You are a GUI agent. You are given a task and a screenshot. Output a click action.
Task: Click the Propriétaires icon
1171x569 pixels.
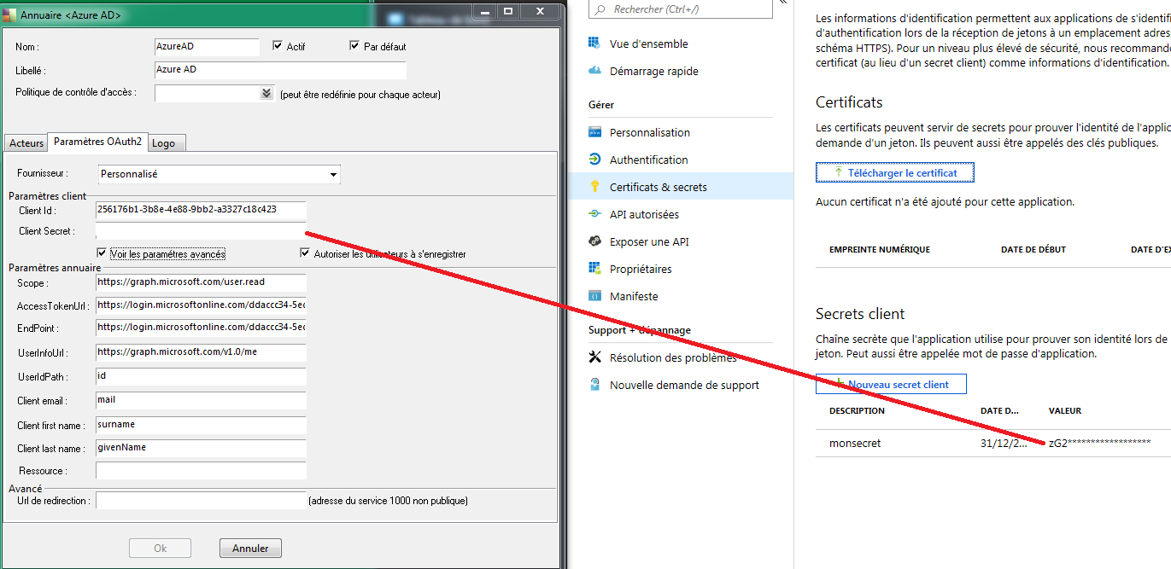pos(594,269)
